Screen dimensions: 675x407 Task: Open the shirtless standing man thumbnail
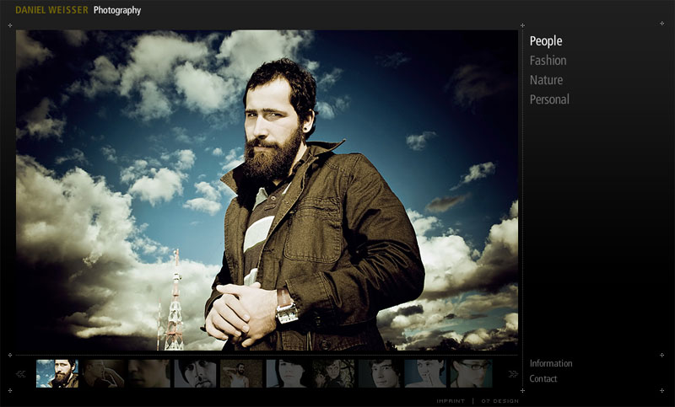coord(240,373)
